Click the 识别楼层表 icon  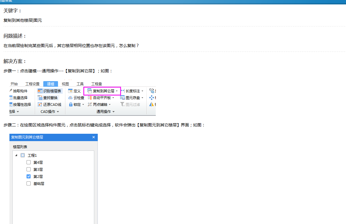40,91
